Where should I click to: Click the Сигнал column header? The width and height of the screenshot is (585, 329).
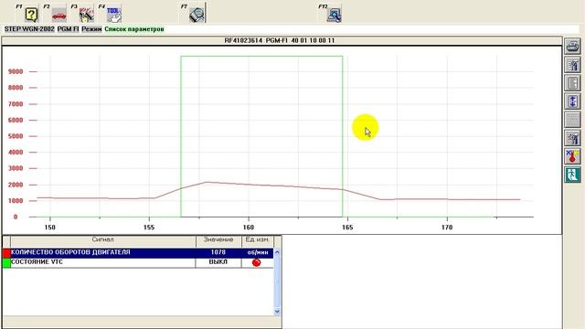[103, 240]
